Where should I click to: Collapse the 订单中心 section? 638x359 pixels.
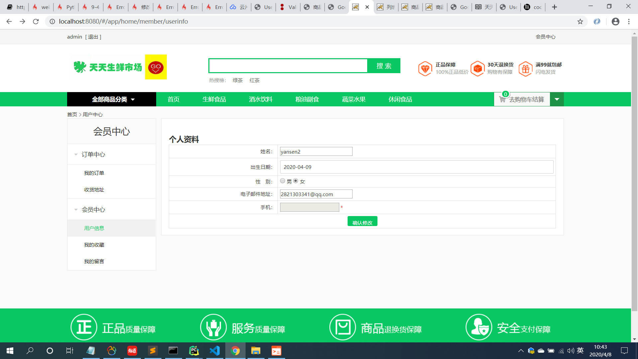(x=75, y=155)
